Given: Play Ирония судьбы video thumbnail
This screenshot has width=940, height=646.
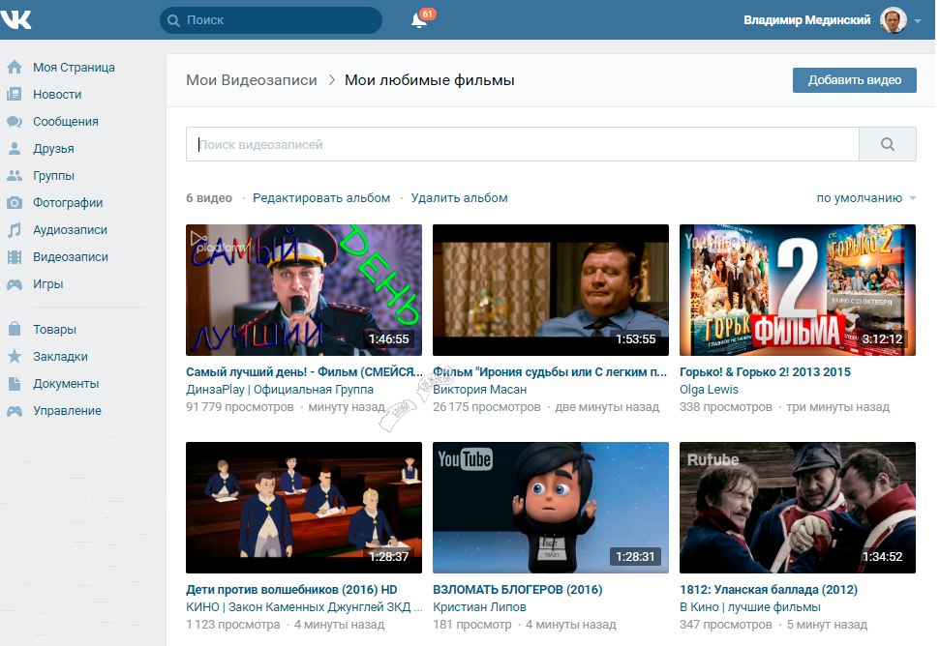Looking at the screenshot, I should tap(550, 290).
